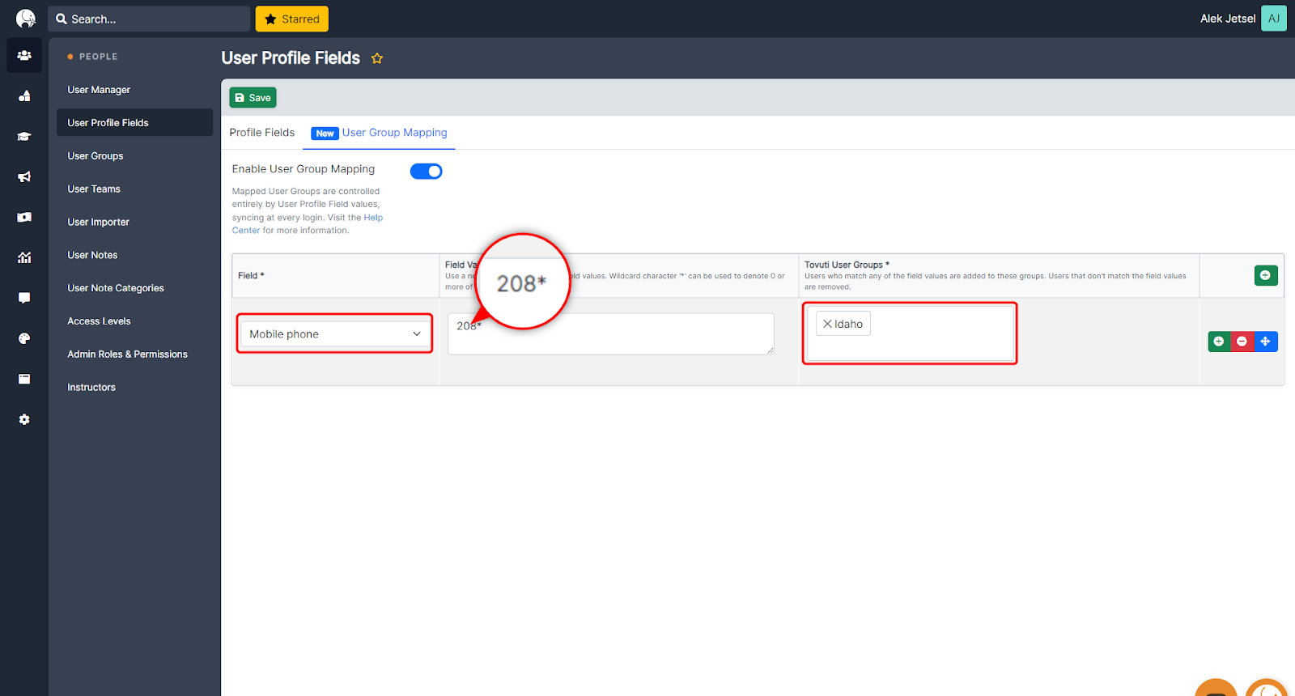Toggle Enable User Group Mapping switch
The width and height of the screenshot is (1295, 696).
(426, 171)
